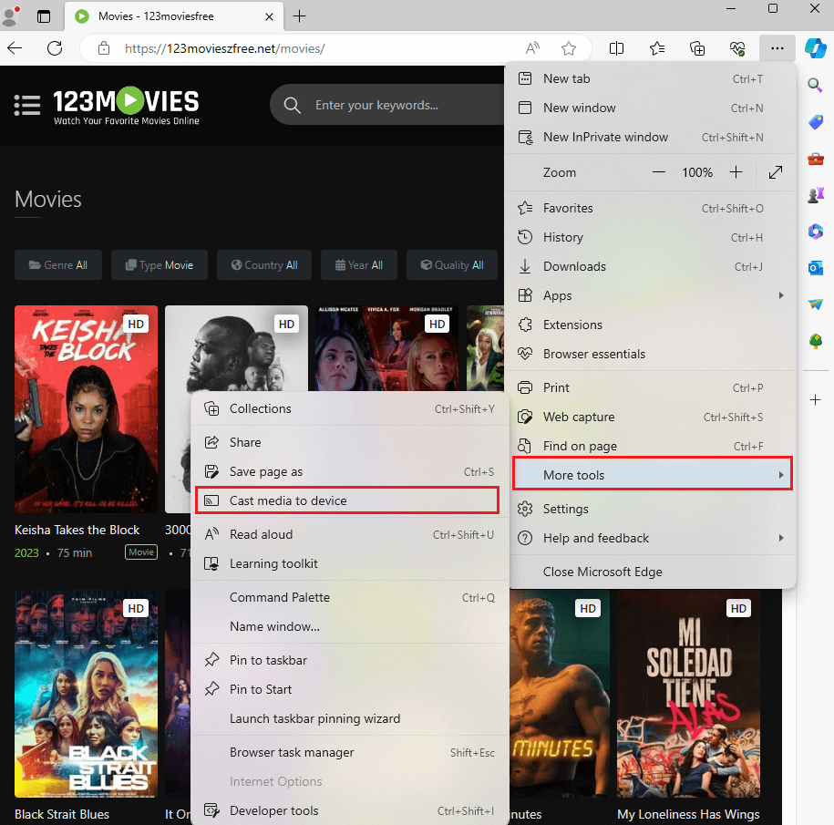834x825 pixels.
Task: Select Find on page
Action: pyautogui.click(x=651, y=447)
